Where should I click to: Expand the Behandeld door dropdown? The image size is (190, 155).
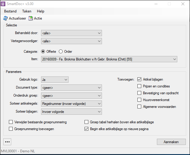coord(72,33)
